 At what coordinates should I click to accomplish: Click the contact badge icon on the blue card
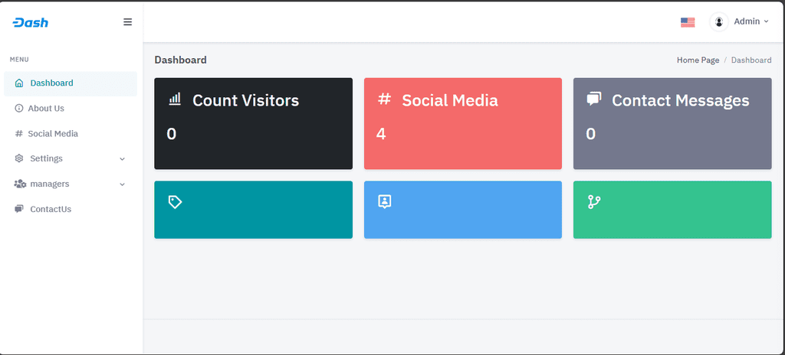tap(385, 202)
